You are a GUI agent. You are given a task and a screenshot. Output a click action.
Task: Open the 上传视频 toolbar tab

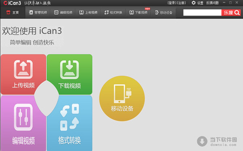click(x=88, y=13)
